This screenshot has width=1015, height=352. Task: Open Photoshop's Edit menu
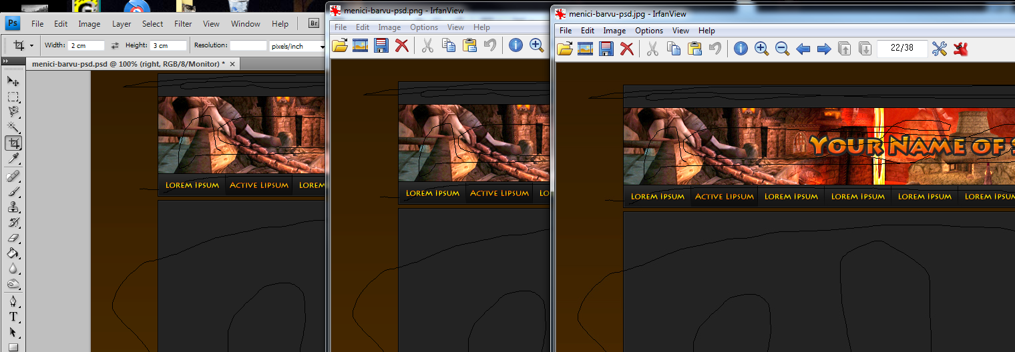point(61,24)
